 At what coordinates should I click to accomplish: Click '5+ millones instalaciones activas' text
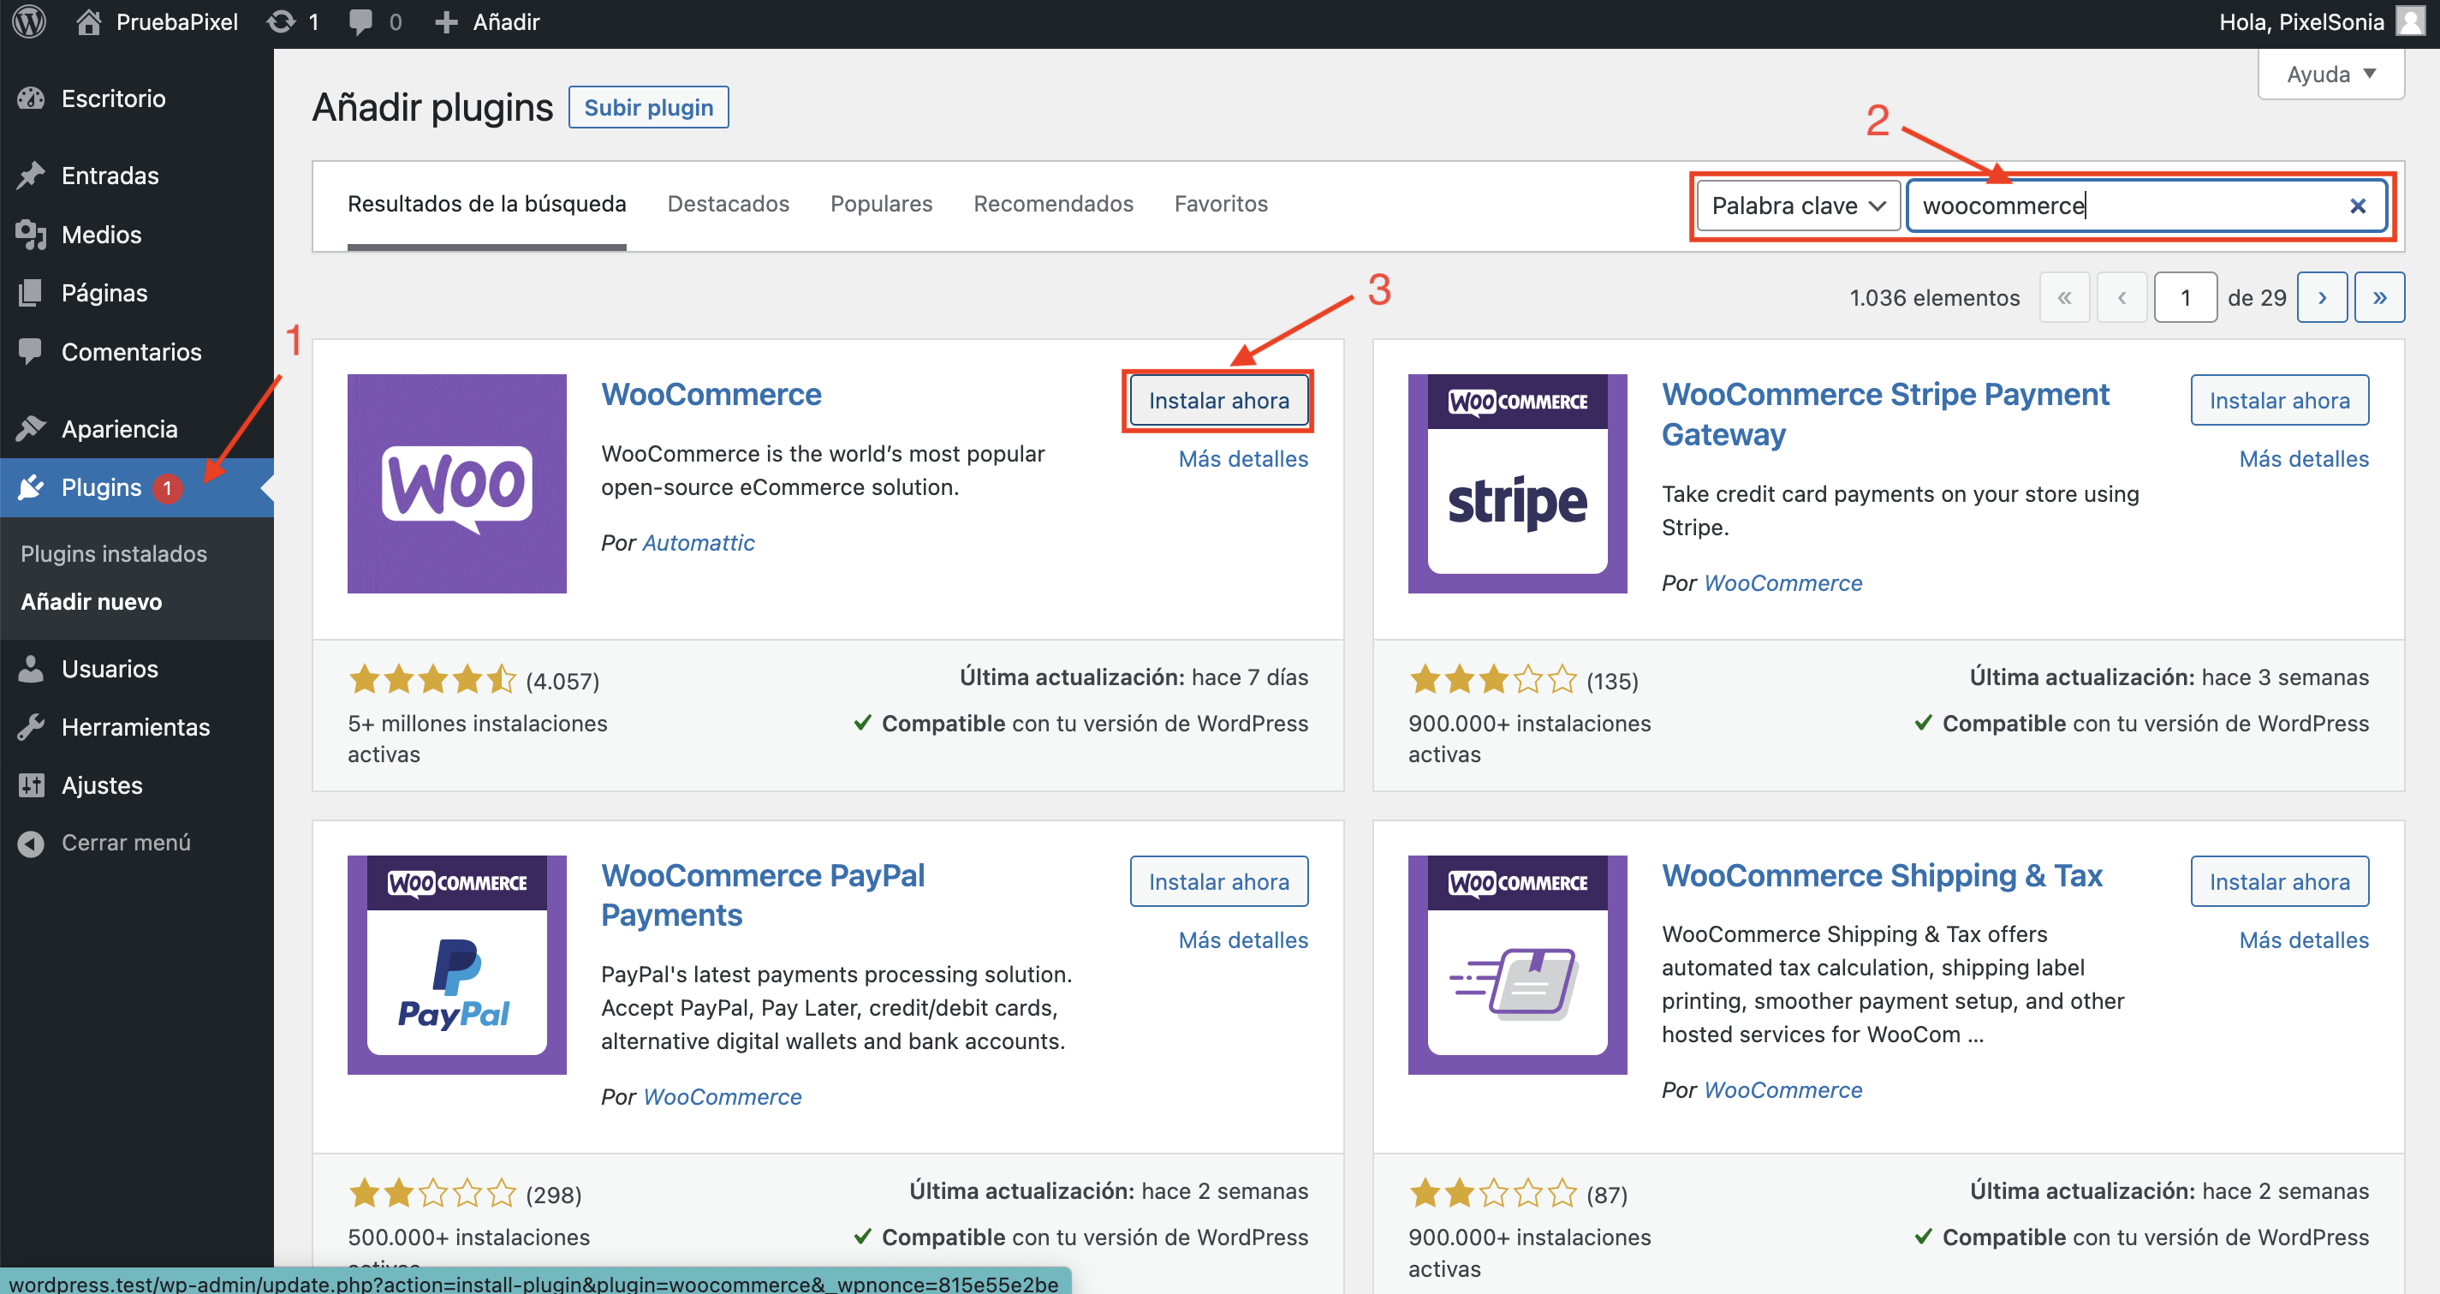[478, 739]
